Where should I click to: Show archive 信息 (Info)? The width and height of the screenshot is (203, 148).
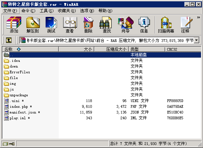(144, 25)
